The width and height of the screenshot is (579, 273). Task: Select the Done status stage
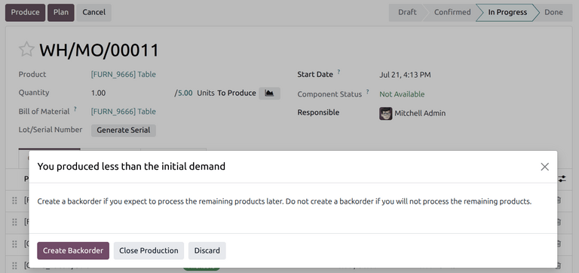coord(553,13)
